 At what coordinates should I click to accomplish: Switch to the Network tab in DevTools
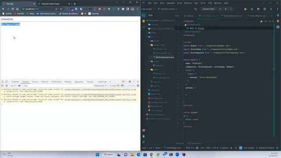[x=45, y=82]
